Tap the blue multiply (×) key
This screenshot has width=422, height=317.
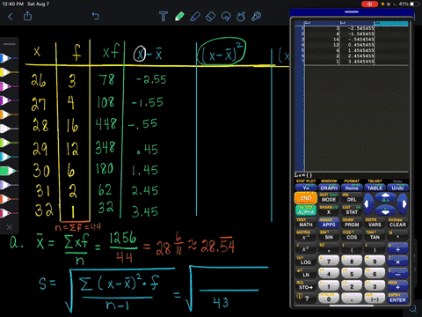click(x=397, y=261)
